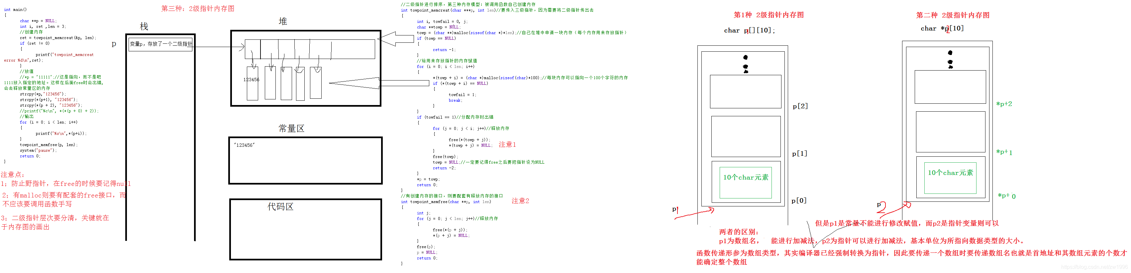Select the '堆' heap label

coord(283,22)
